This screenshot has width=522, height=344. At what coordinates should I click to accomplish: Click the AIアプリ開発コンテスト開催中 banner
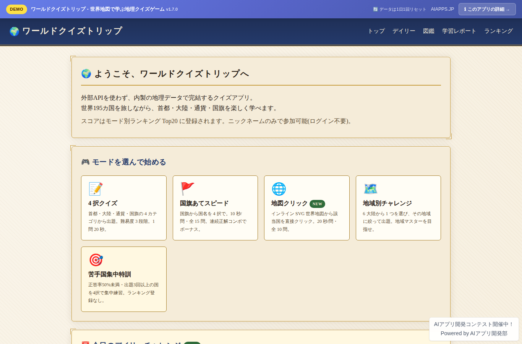pos(474,324)
